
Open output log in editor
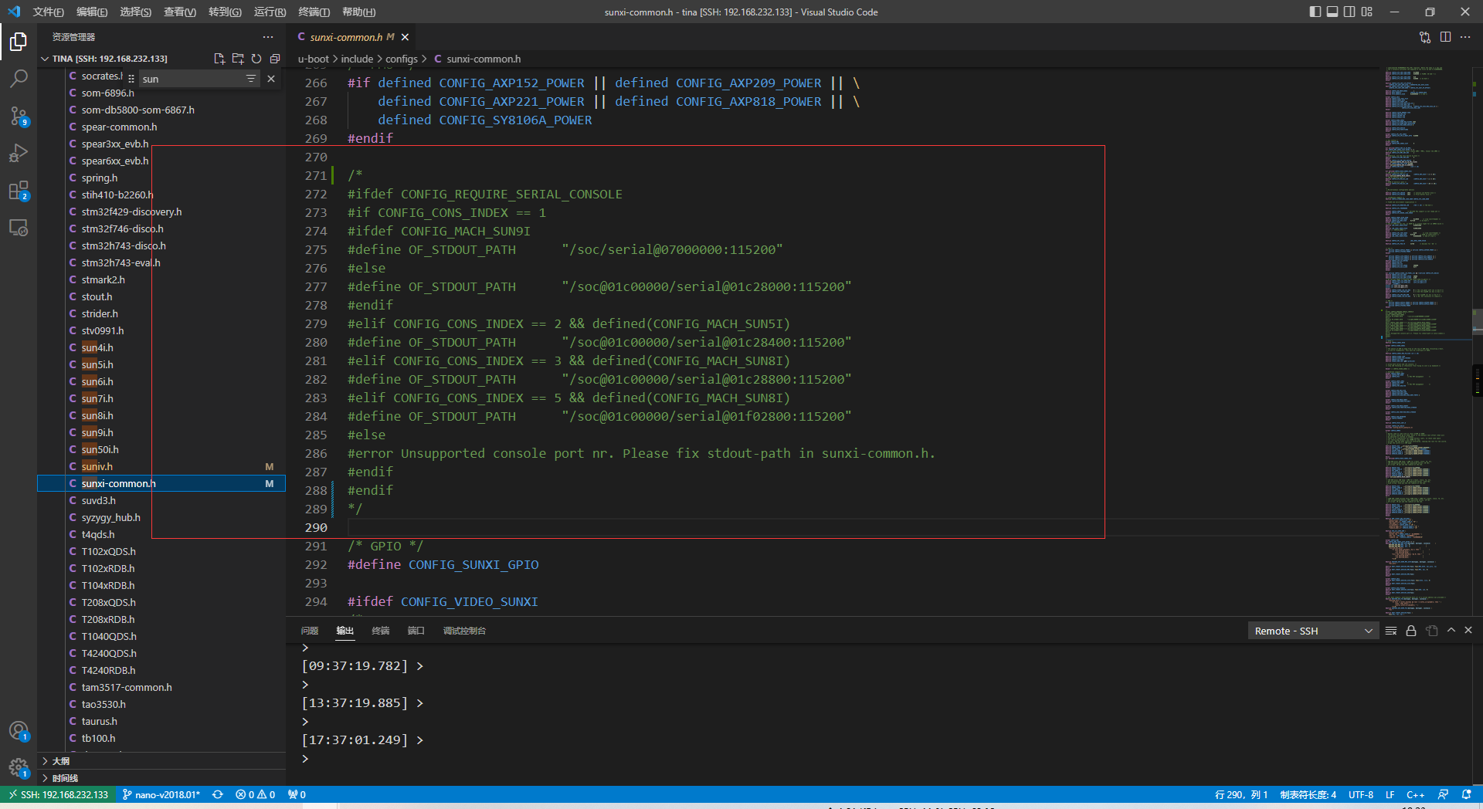(x=1432, y=631)
